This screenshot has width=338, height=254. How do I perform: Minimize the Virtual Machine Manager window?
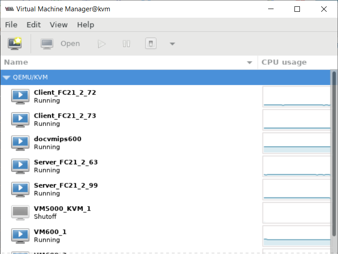(271, 9)
